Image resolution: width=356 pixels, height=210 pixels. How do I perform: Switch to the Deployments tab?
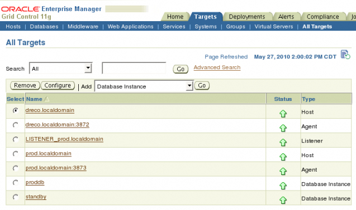pyautogui.click(x=247, y=17)
